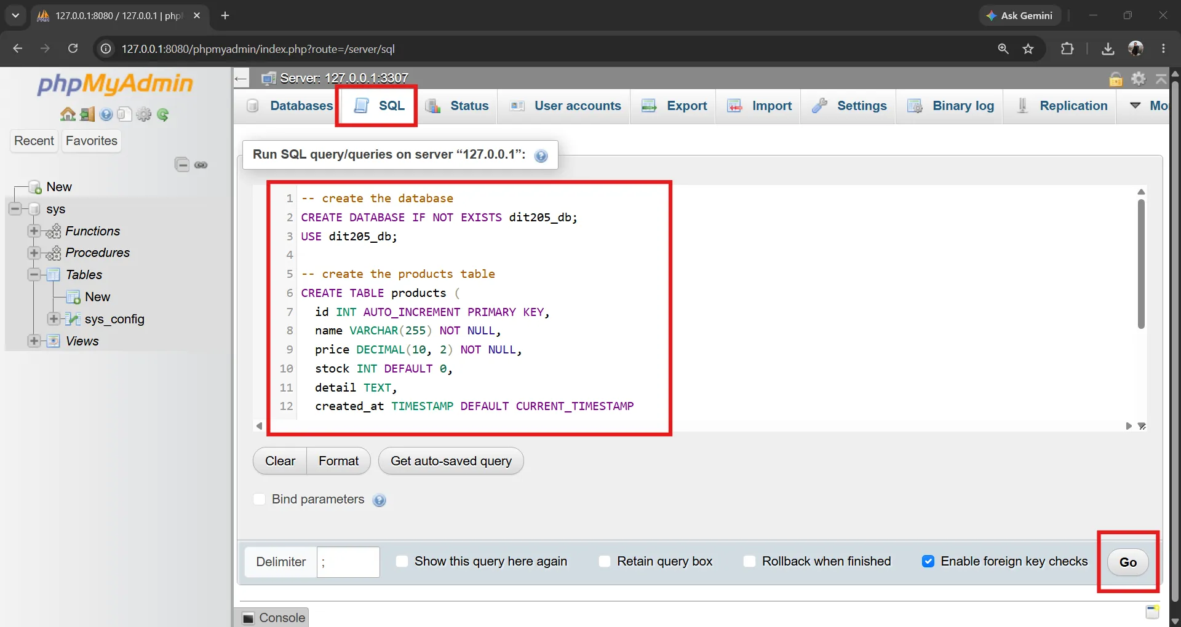Open the Databases tab
The image size is (1181, 627).
(x=289, y=106)
